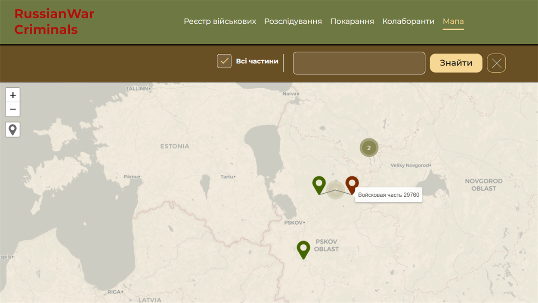Click the 'Знайти' search button
The height and width of the screenshot is (303, 538).
coord(456,63)
